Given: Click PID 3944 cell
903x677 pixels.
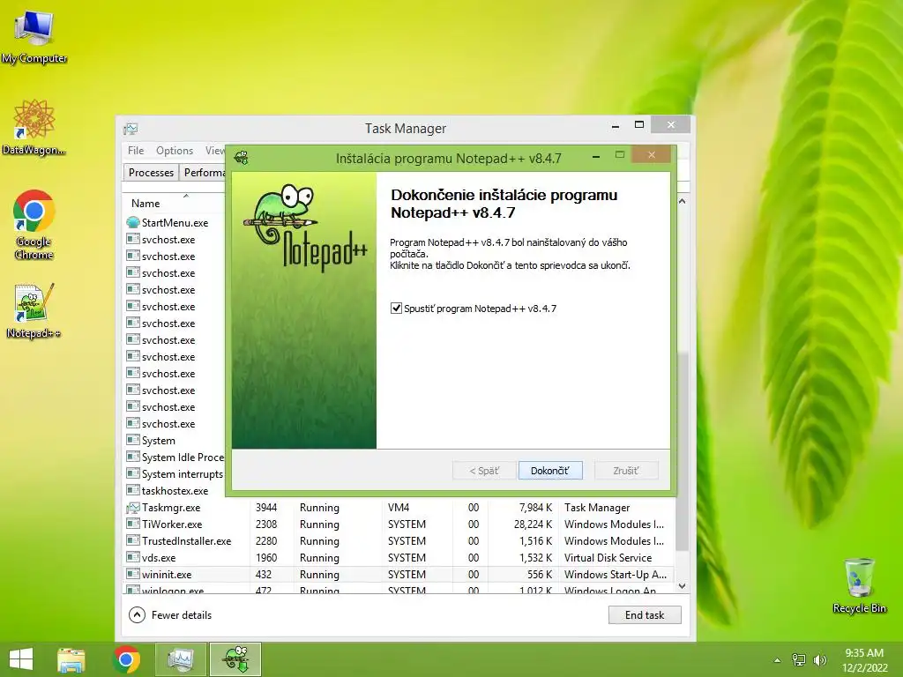Looking at the screenshot, I should point(266,507).
